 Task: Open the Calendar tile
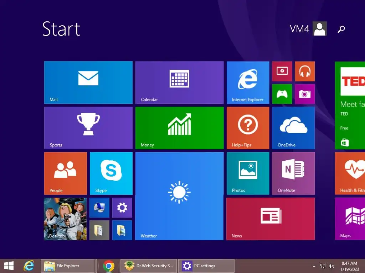pos(180,82)
